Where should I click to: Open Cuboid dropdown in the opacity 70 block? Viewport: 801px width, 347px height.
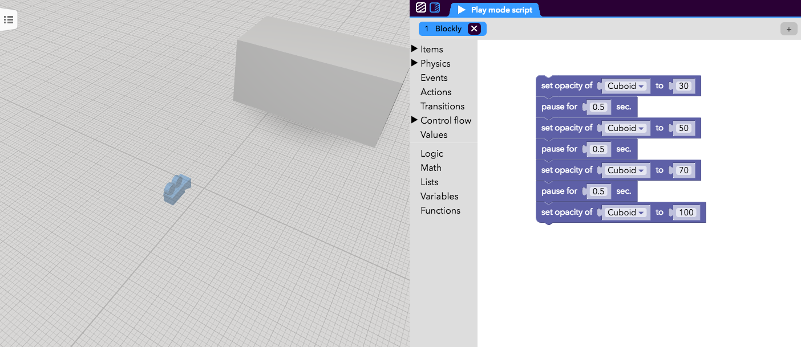point(626,170)
